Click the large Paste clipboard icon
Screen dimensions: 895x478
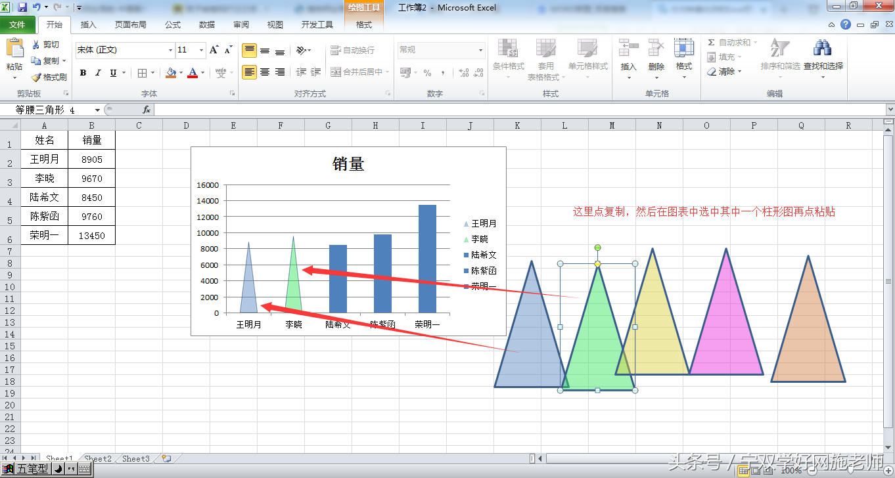(x=14, y=48)
